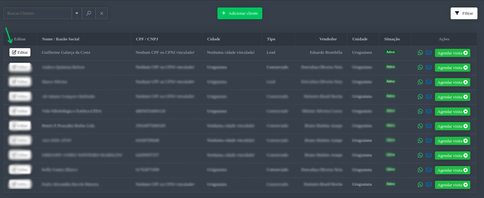484x198 pixels.
Task: Open the Filtrar filter panel
Action: (x=464, y=13)
